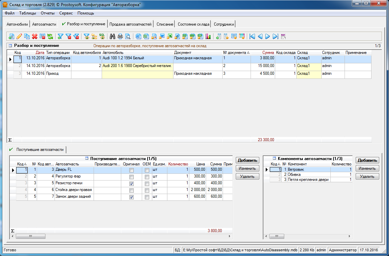389x256 pixels.
Task: Click the printer icon in toolbar
Action: (x=120, y=36)
